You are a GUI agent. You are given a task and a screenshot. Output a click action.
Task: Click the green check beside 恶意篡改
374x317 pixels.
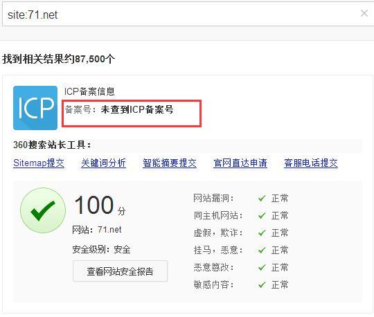262,267
